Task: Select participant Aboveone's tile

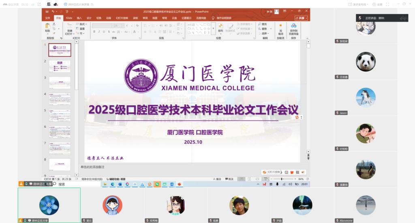Action: click(x=366, y=205)
